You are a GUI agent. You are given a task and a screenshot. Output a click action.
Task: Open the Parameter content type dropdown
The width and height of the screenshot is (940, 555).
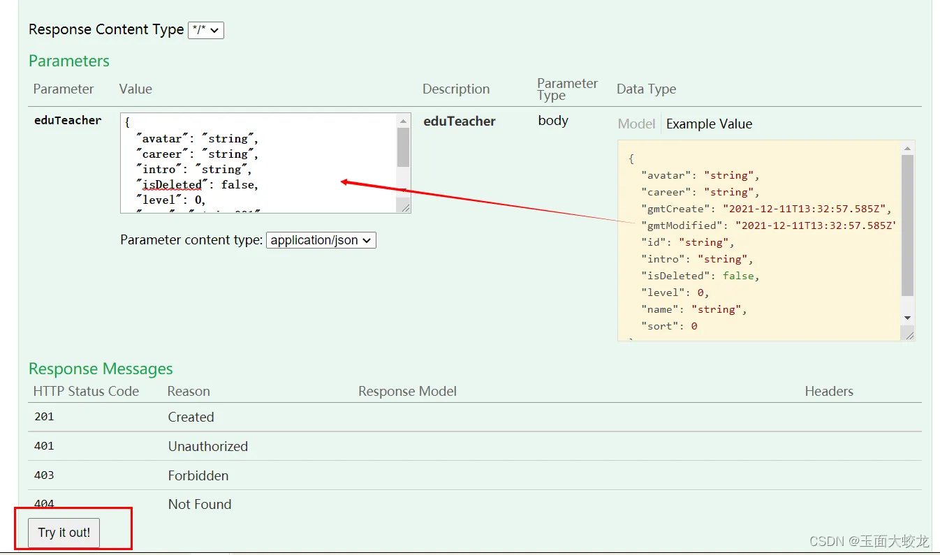(321, 240)
